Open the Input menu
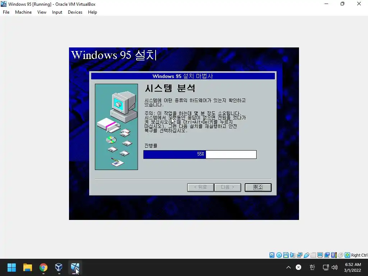Screen dimensions: 368x276 57,12
